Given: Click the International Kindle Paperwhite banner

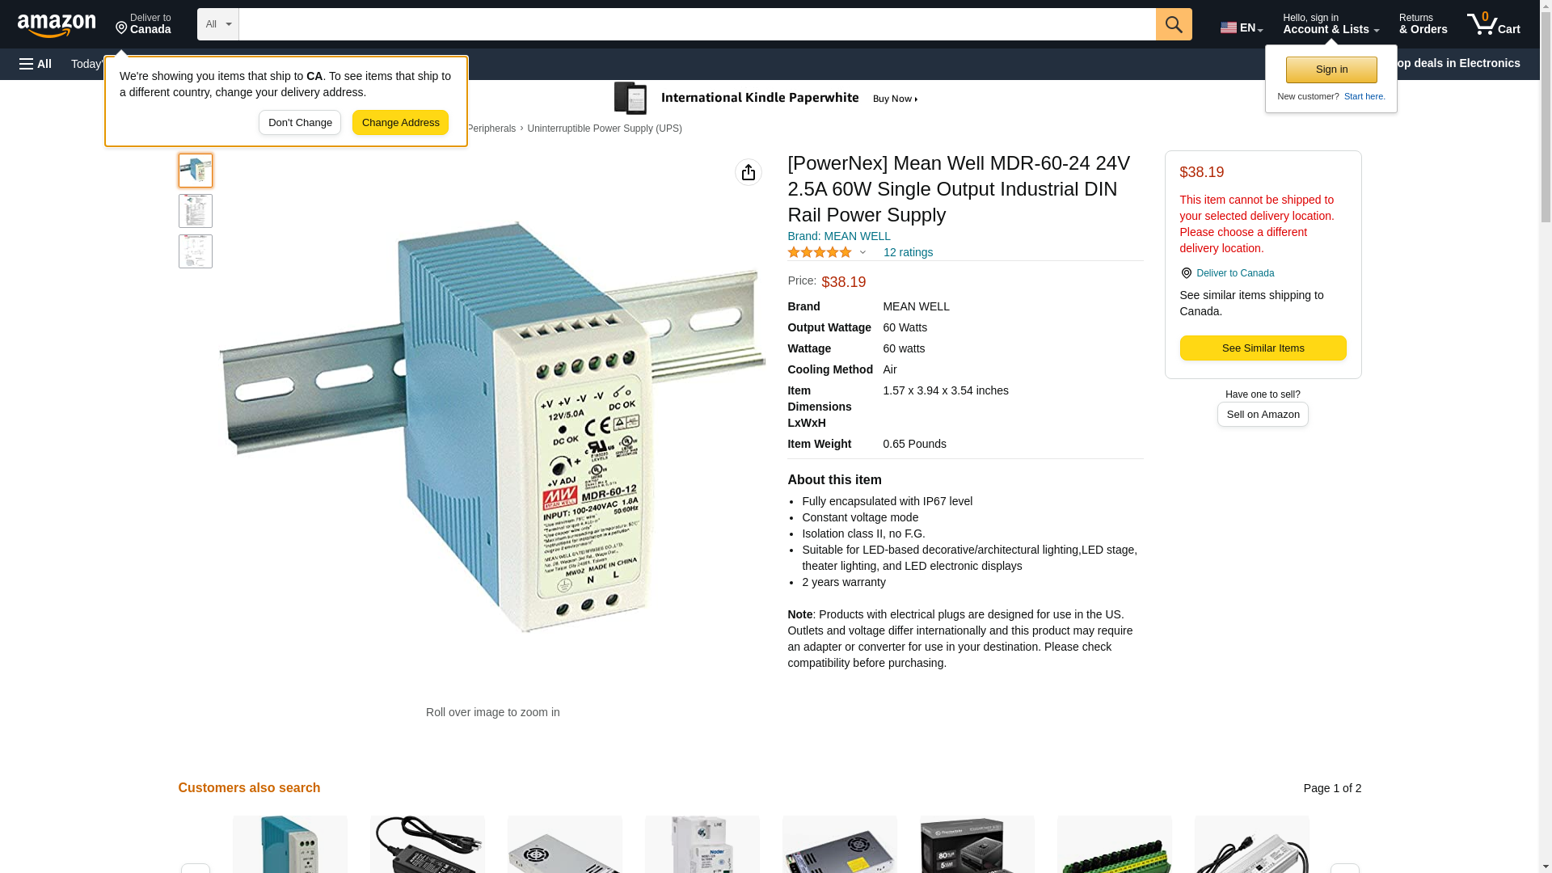Looking at the screenshot, I should [x=766, y=99].
